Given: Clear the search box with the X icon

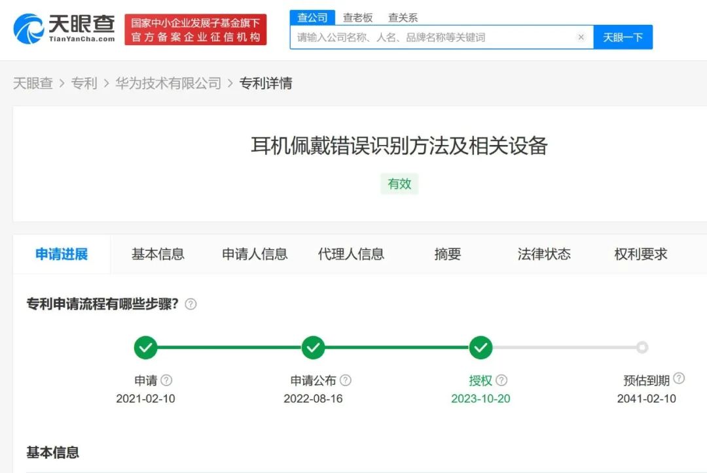Looking at the screenshot, I should (x=581, y=37).
